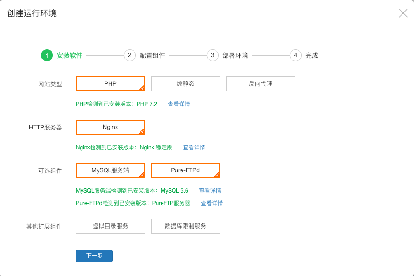The height and width of the screenshot is (276, 414).
Task: Click the PHP检测到已安装版本 status text
Action: click(x=117, y=104)
